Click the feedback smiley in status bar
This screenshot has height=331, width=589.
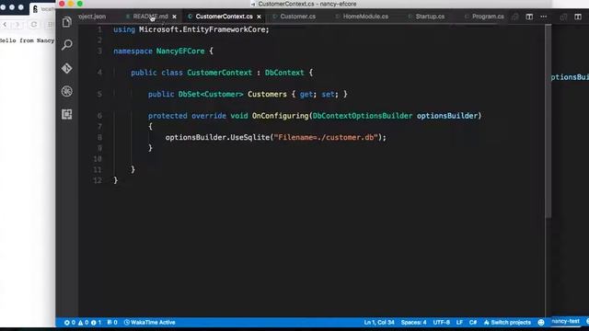click(x=541, y=323)
